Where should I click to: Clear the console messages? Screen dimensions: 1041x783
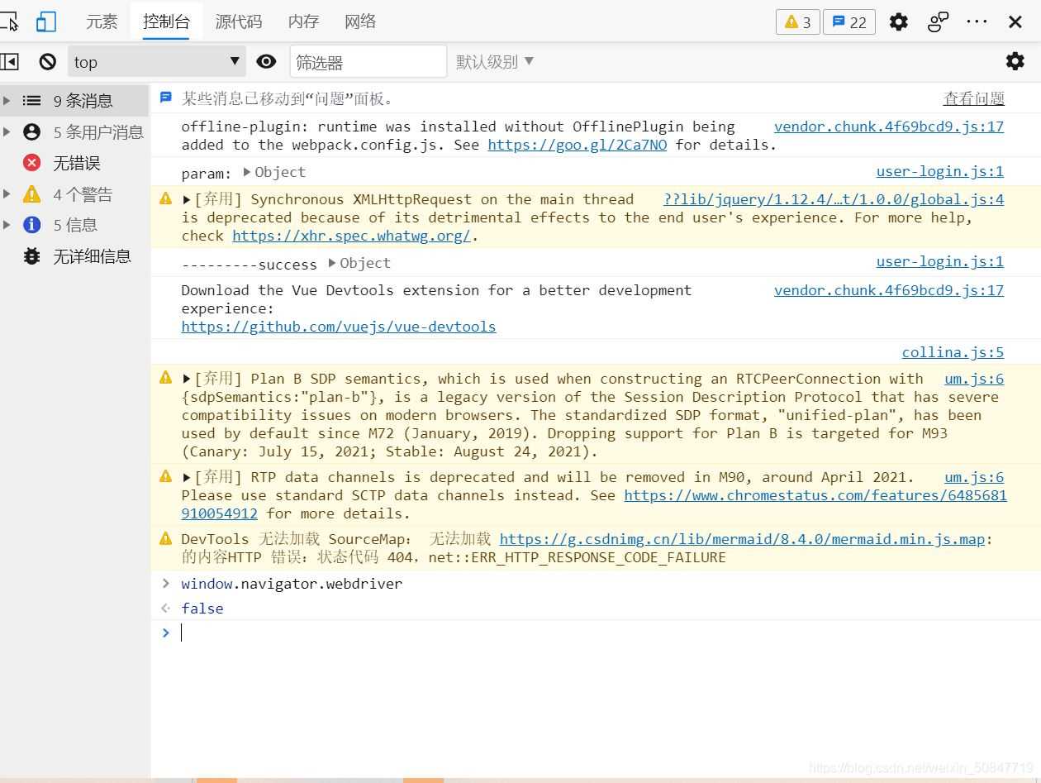(x=47, y=60)
